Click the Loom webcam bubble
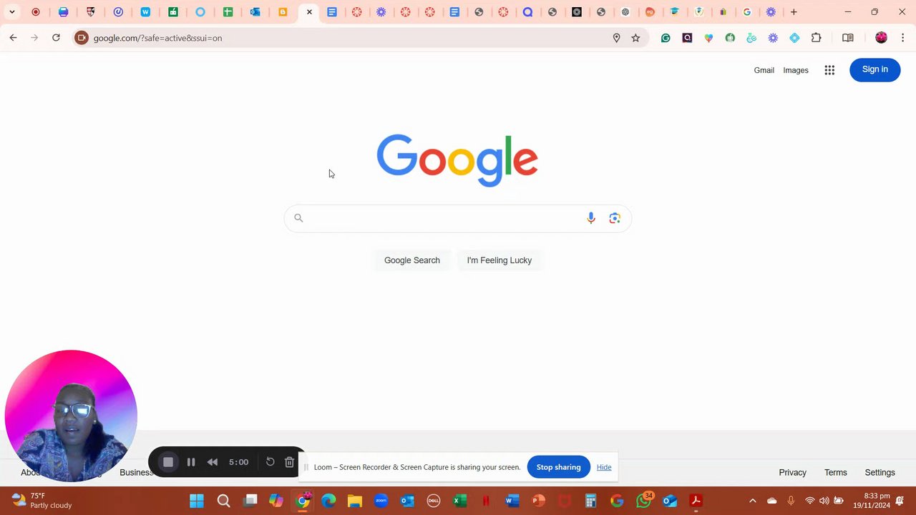916x515 pixels. (71, 416)
